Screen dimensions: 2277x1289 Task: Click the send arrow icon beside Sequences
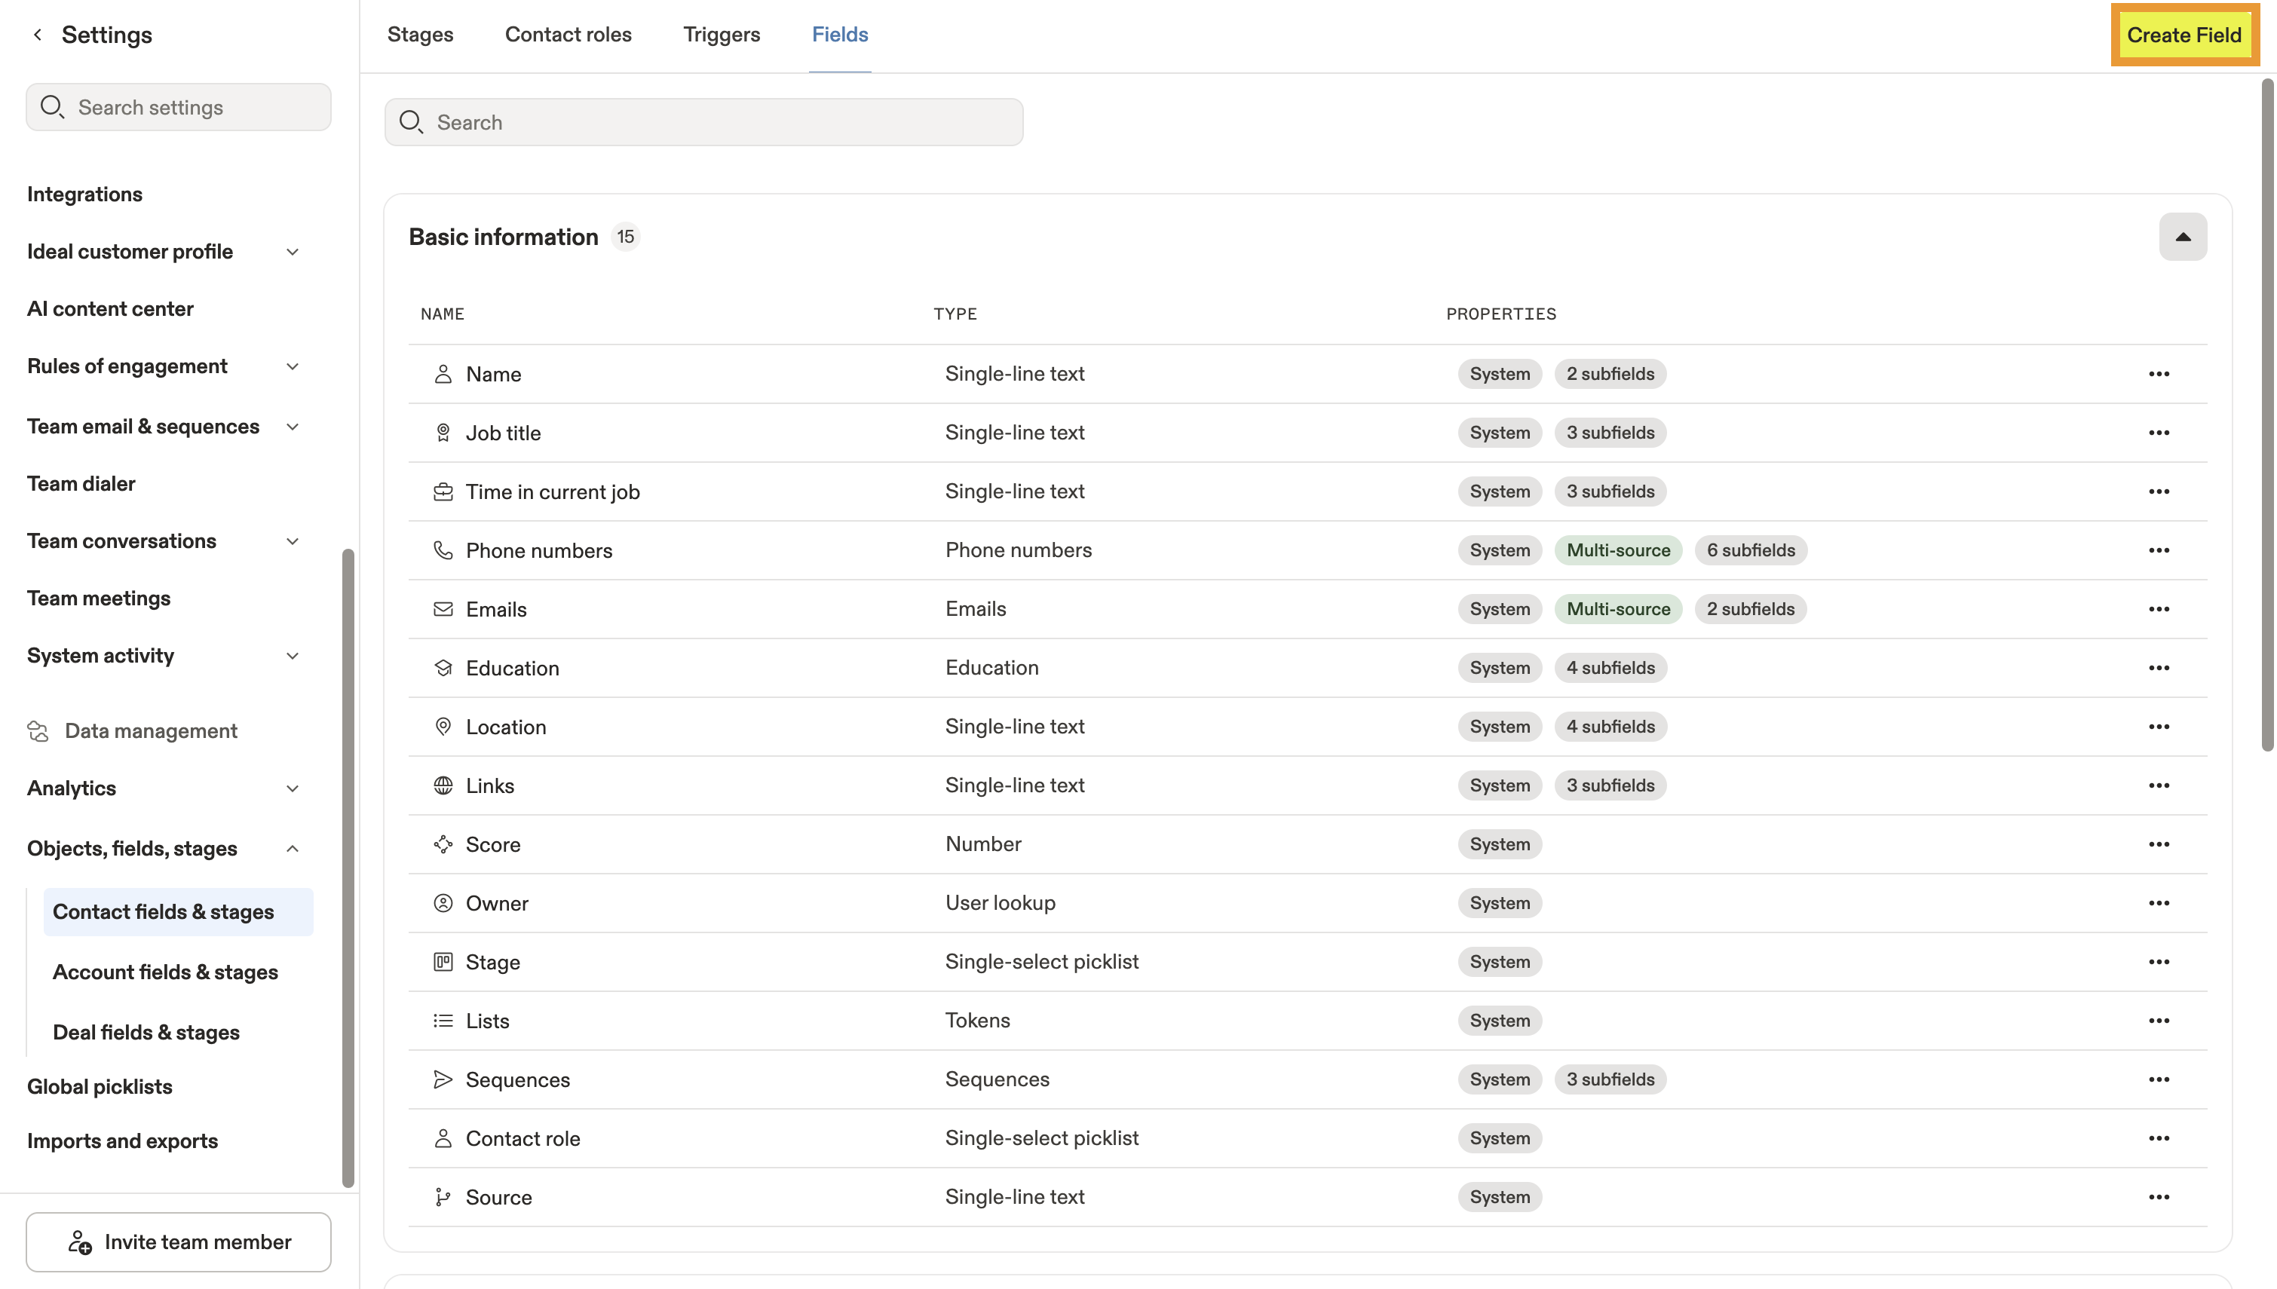coord(443,1079)
